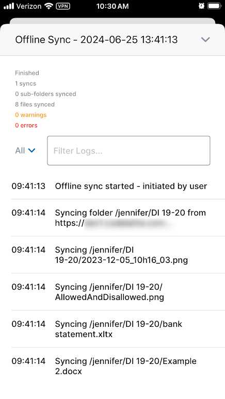Tap the alarm clock status icon
Viewport: 225px width, 399px height.
point(201,6)
